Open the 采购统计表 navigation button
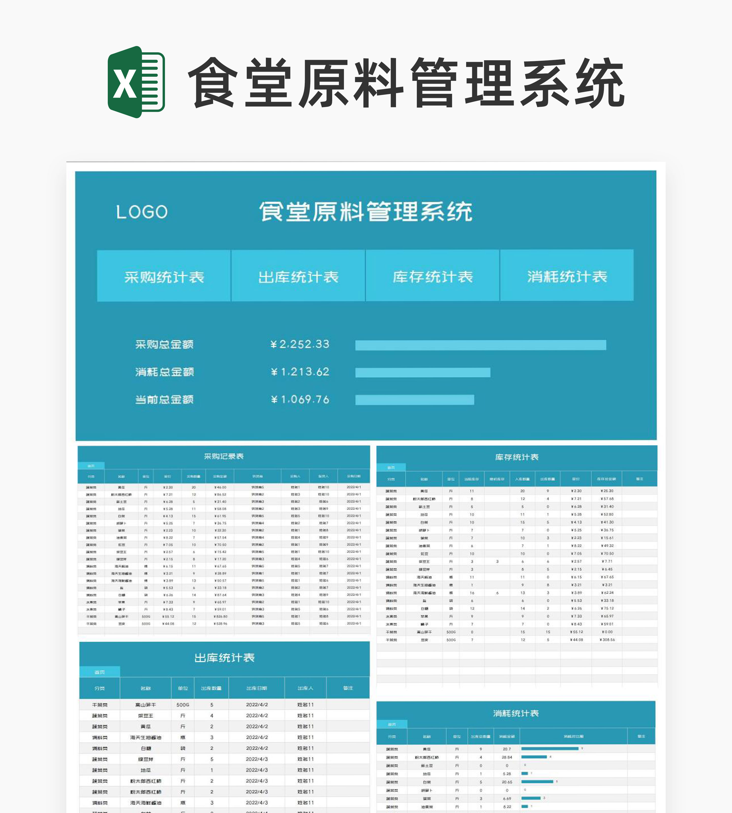 point(164,277)
